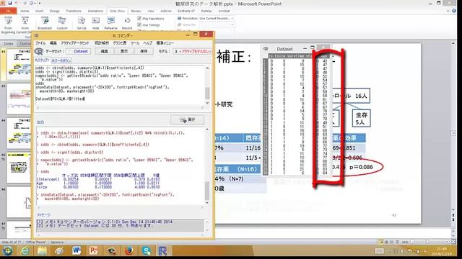462x259 pixels.
Task: Fit slide to current window icon
Action: click(x=454, y=242)
